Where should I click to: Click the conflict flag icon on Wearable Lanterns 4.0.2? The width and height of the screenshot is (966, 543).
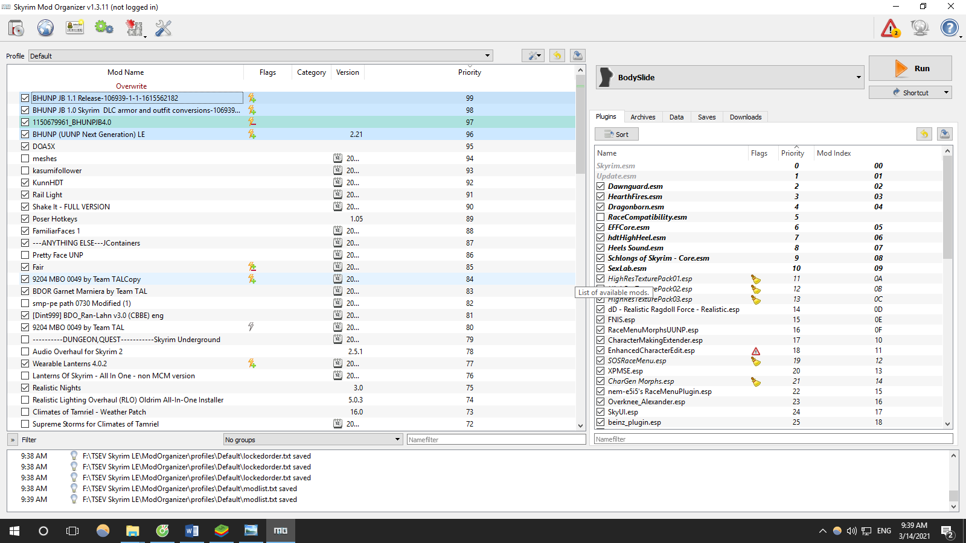click(252, 363)
